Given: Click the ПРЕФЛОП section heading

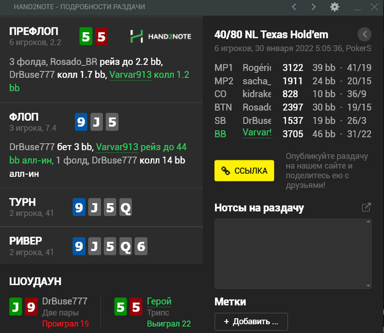Looking at the screenshot, I should 34,31.
